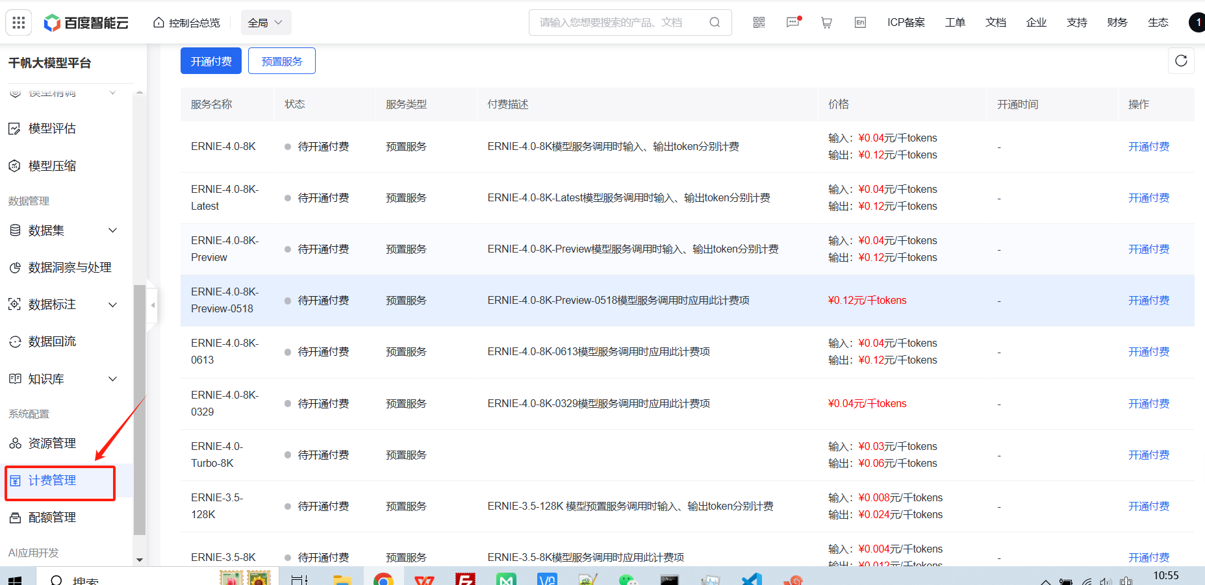Open Chrome from the Windows taskbar
Image resolution: width=1205 pixels, height=585 pixels.
point(383,579)
